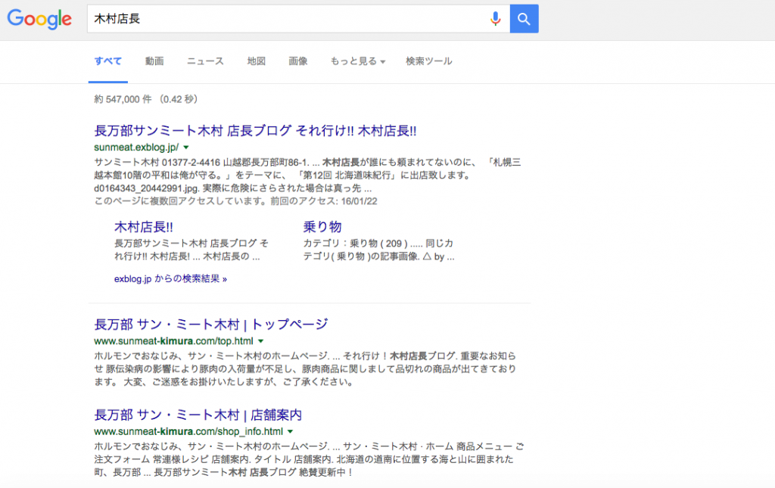Open the 乗り物 sitelink
The height and width of the screenshot is (488, 775).
coord(322,227)
